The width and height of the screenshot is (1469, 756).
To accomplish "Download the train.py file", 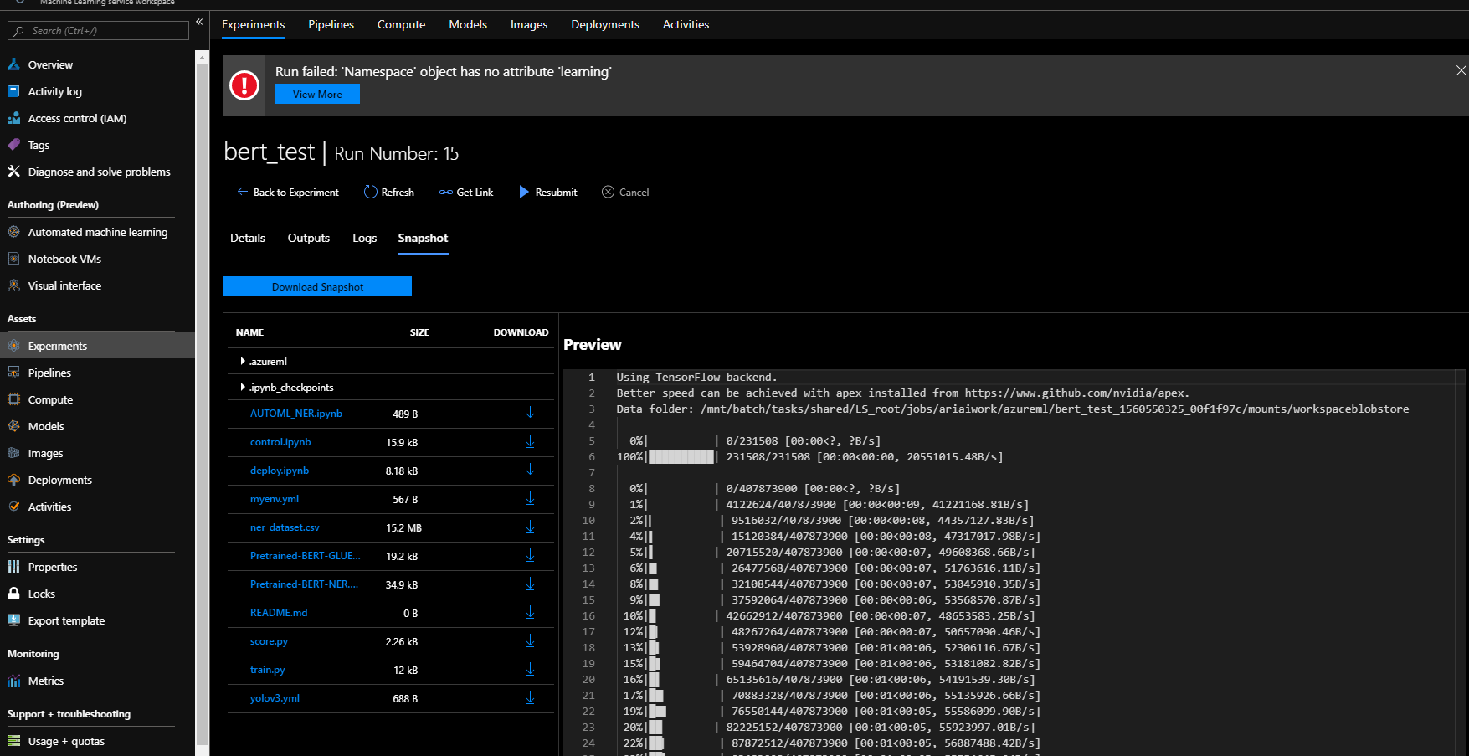I will (x=530, y=670).
